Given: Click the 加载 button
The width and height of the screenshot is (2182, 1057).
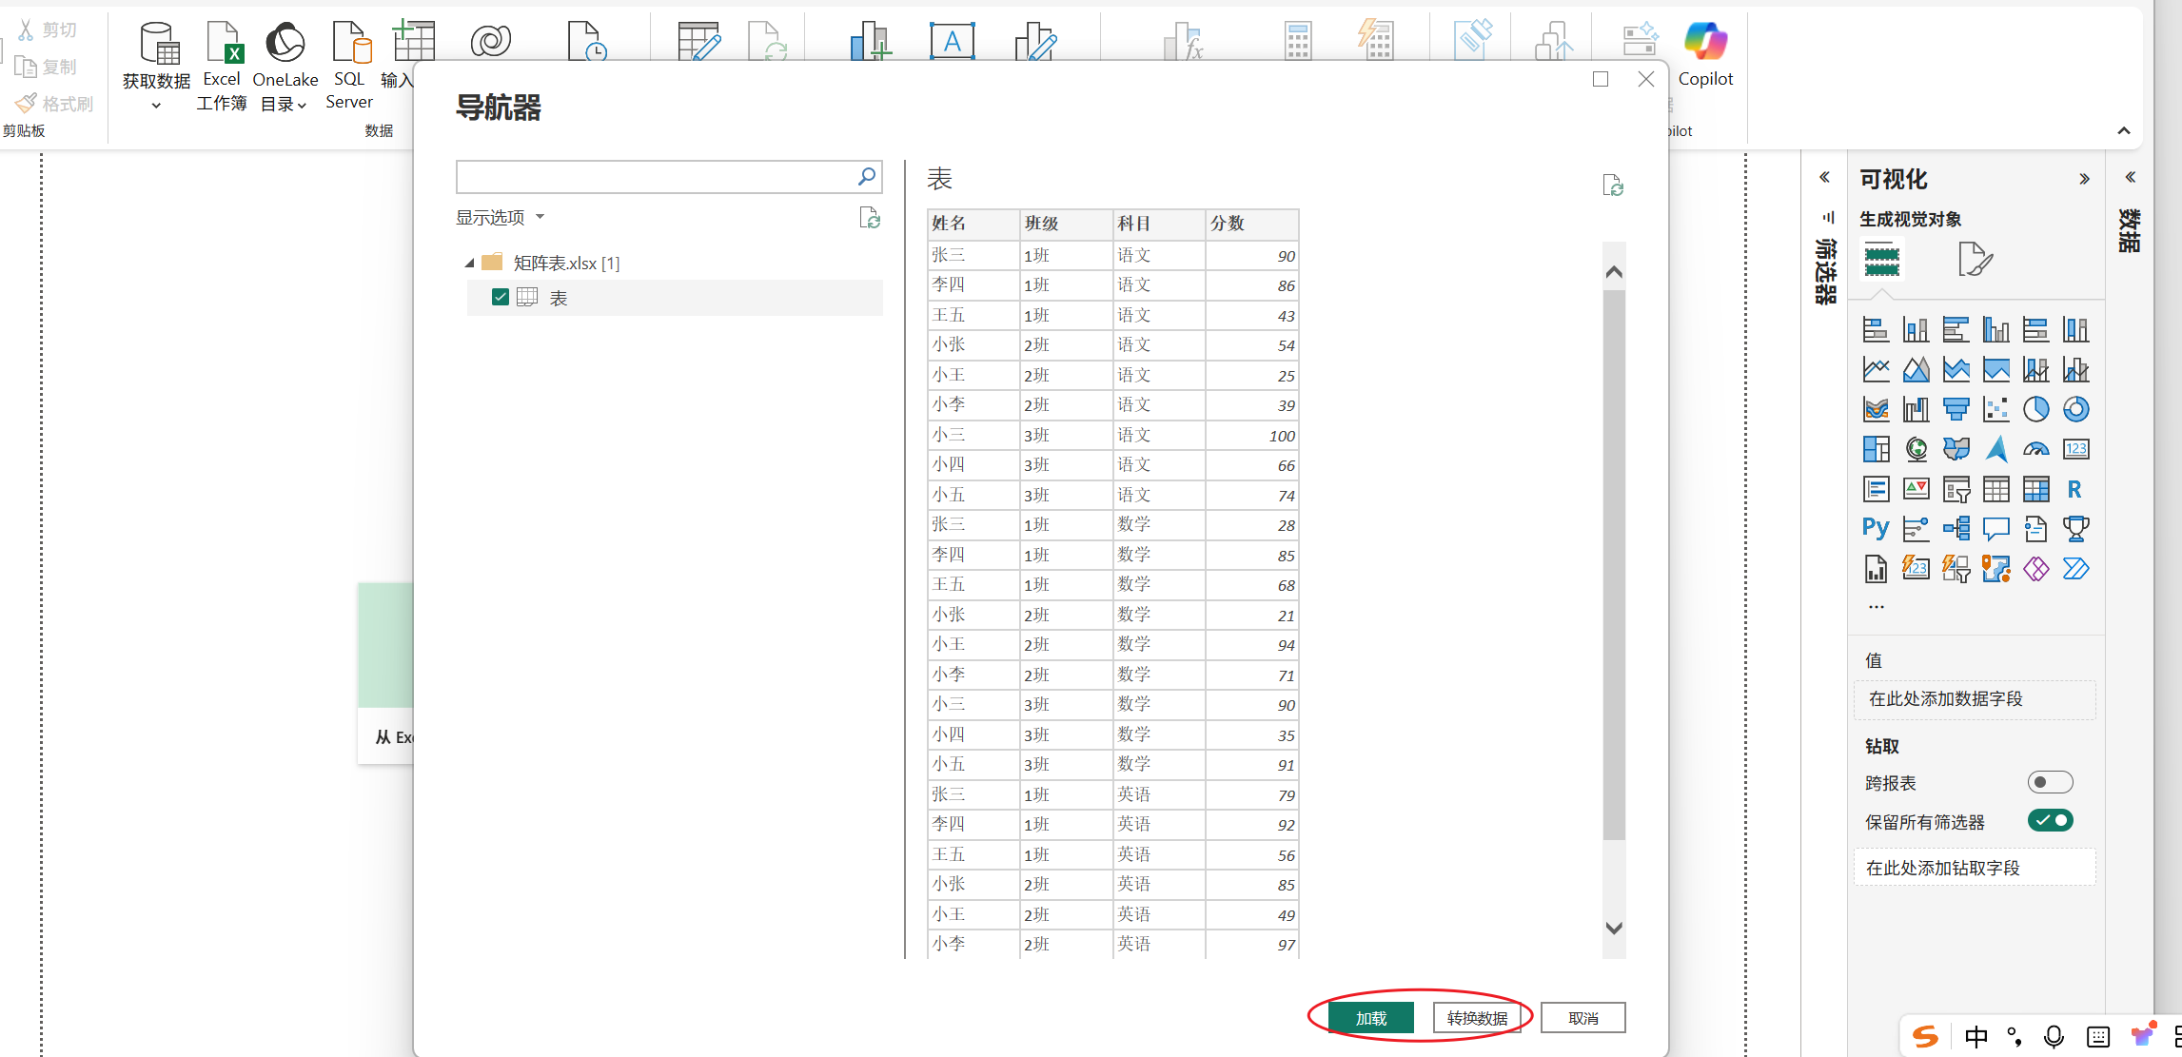Looking at the screenshot, I should [x=1370, y=1018].
